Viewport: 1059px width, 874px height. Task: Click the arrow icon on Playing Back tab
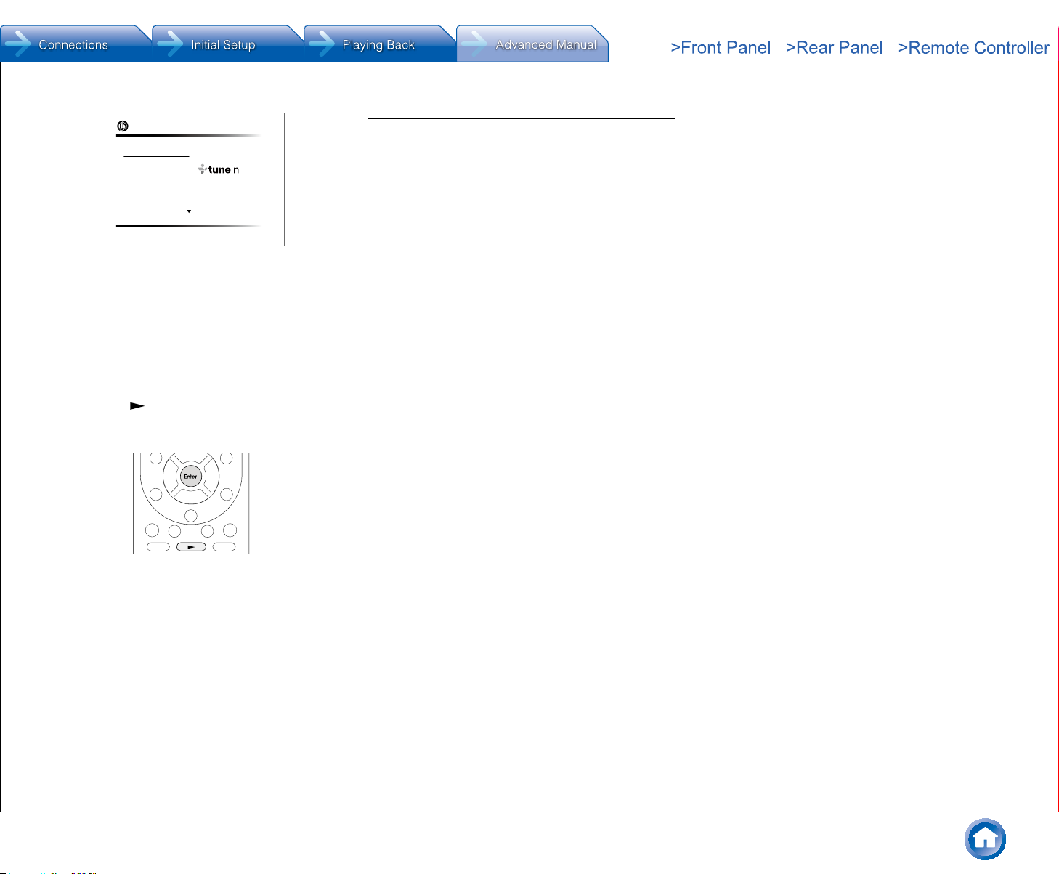tap(322, 44)
